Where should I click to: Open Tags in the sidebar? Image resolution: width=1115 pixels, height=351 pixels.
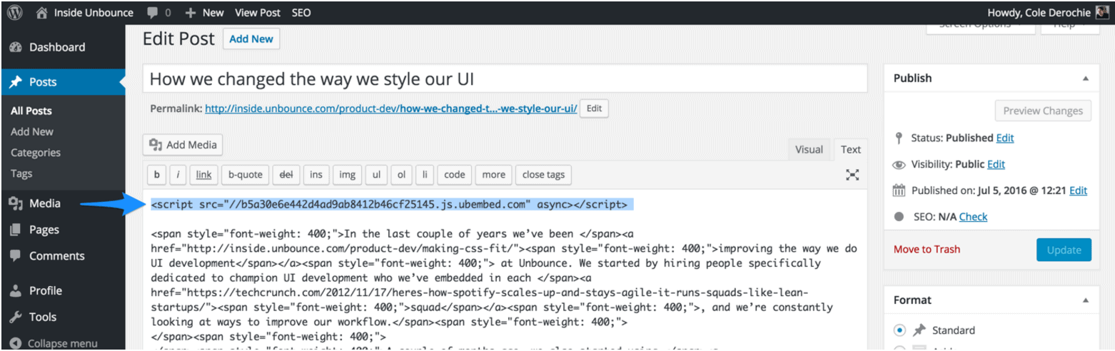pyautogui.click(x=21, y=173)
